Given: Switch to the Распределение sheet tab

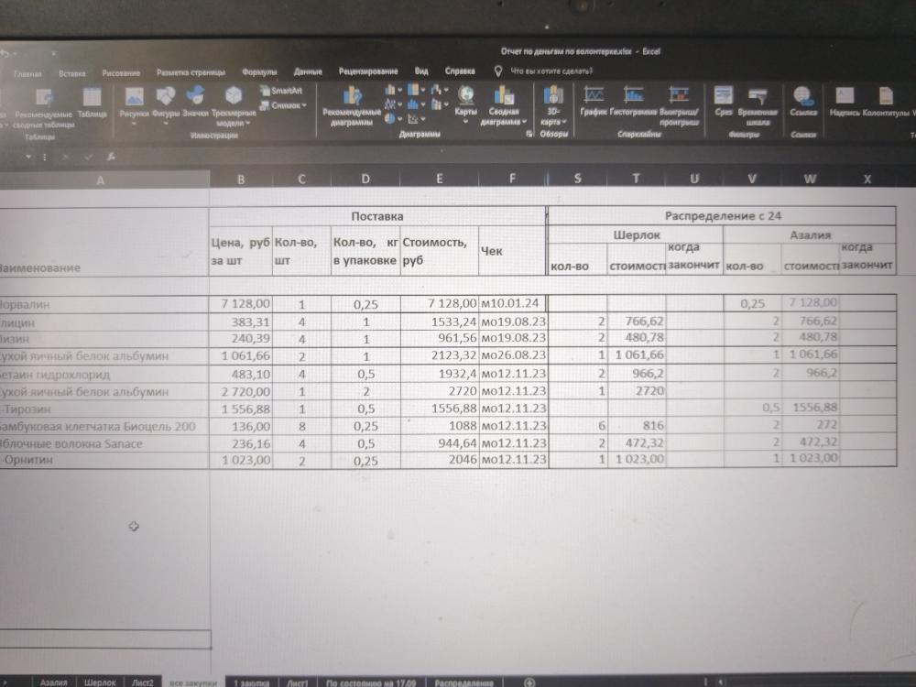Looking at the screenshot, I should [463, 683].
